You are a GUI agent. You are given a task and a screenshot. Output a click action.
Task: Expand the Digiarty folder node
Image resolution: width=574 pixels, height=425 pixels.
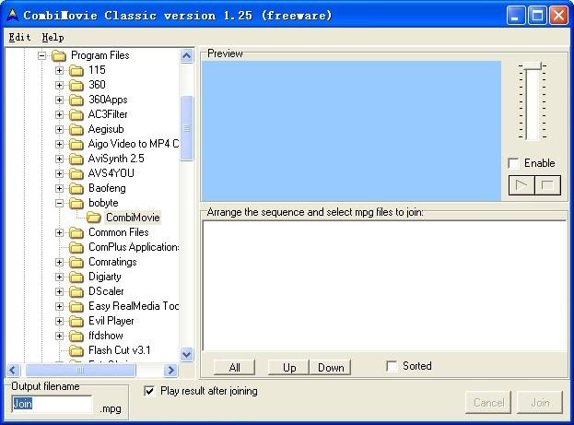(x=59, y=277)
